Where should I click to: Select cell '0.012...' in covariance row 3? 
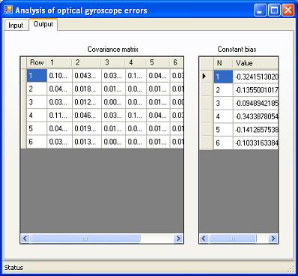pos(87,102)
